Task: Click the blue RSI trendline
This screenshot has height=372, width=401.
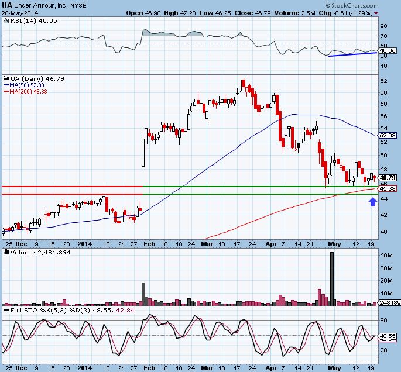Action: (x=352, y=54)
